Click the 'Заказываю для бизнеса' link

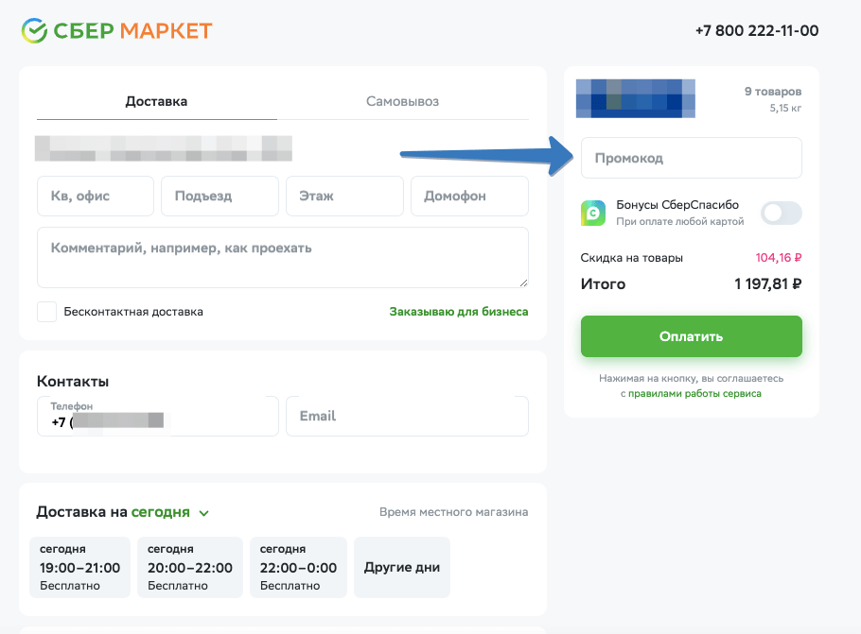click(459, 312)
